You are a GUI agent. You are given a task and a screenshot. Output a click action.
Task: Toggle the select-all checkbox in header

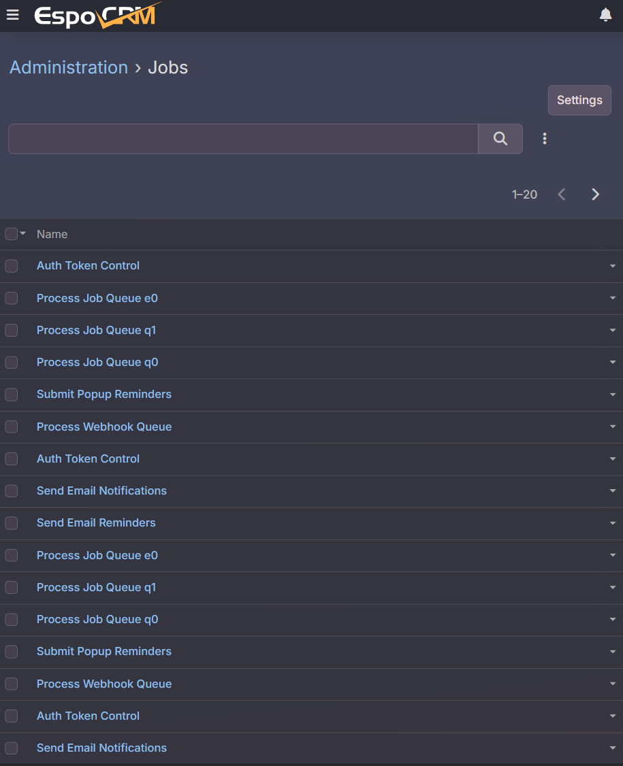[x=11, y=234]
